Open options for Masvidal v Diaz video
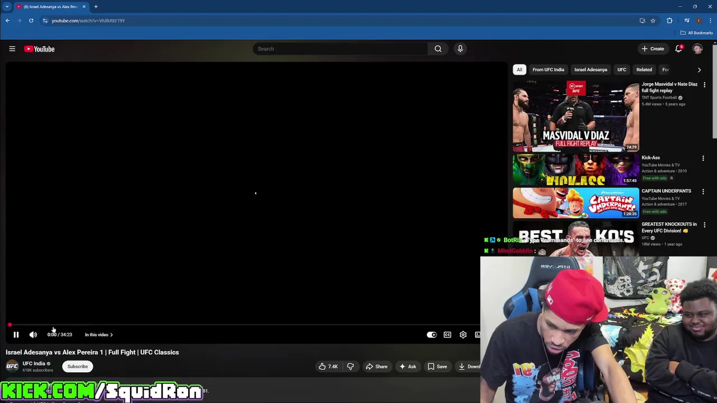This screenshot has width=717, height=403. [704, 85]
